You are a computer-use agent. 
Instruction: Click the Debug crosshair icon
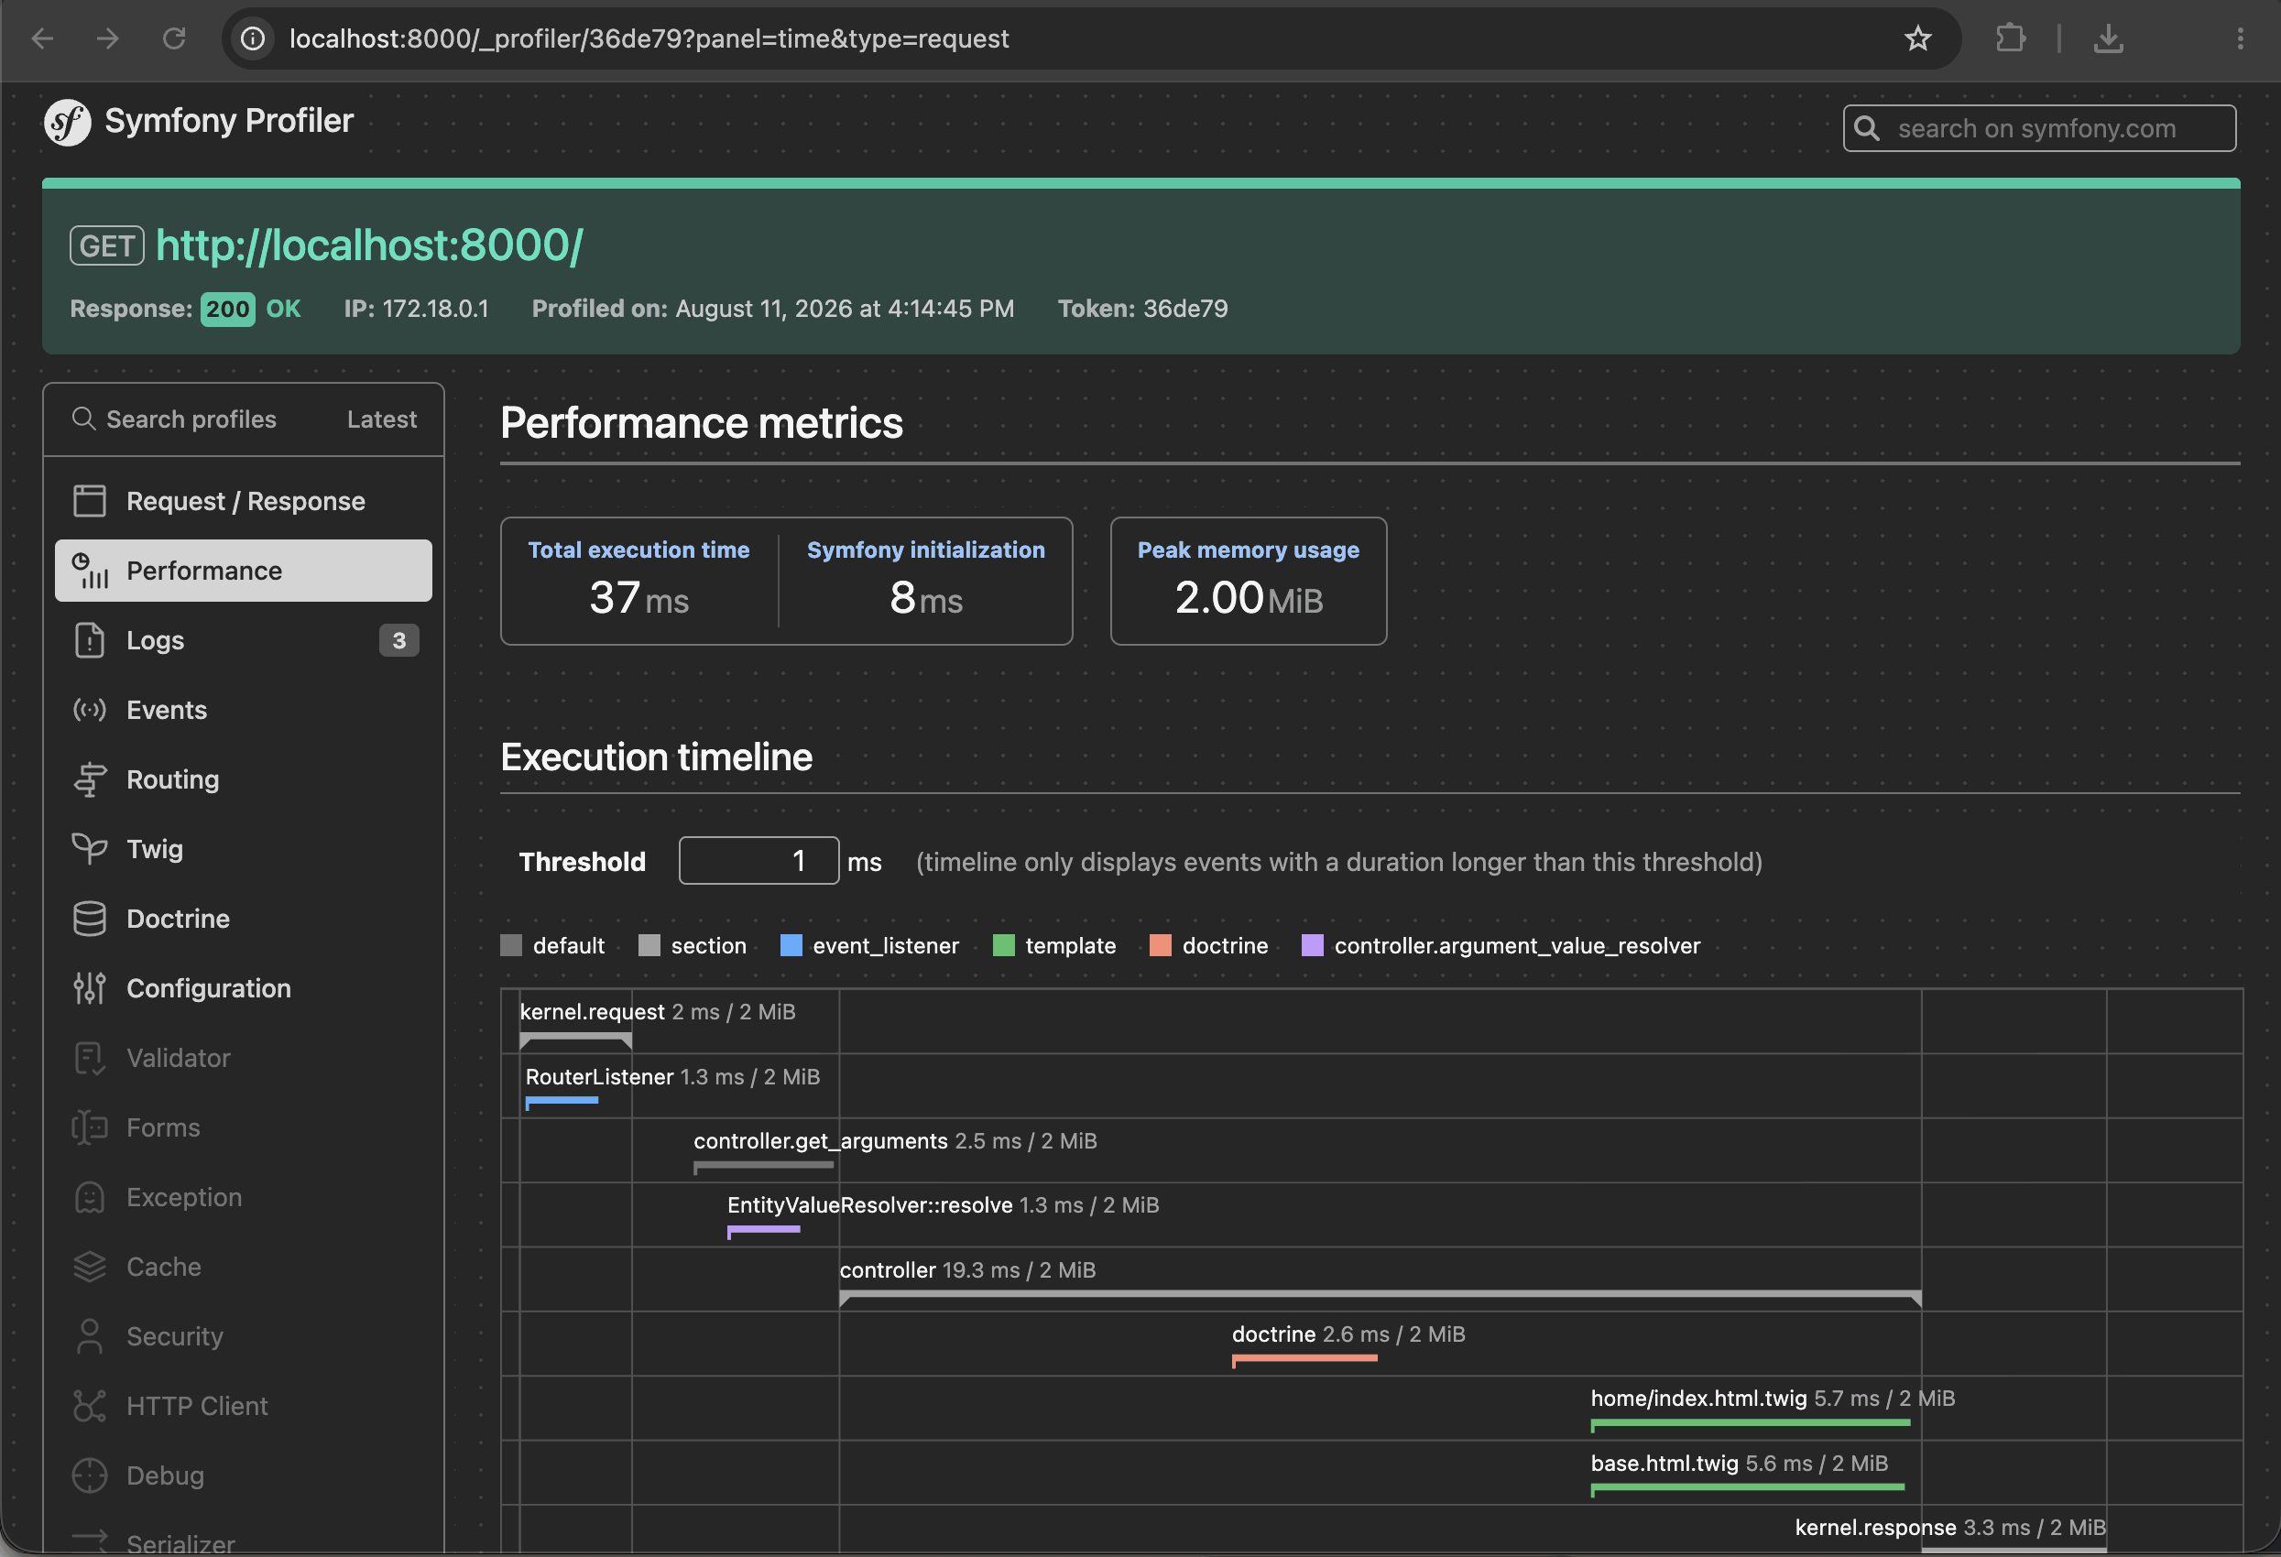click(90, 1475)
